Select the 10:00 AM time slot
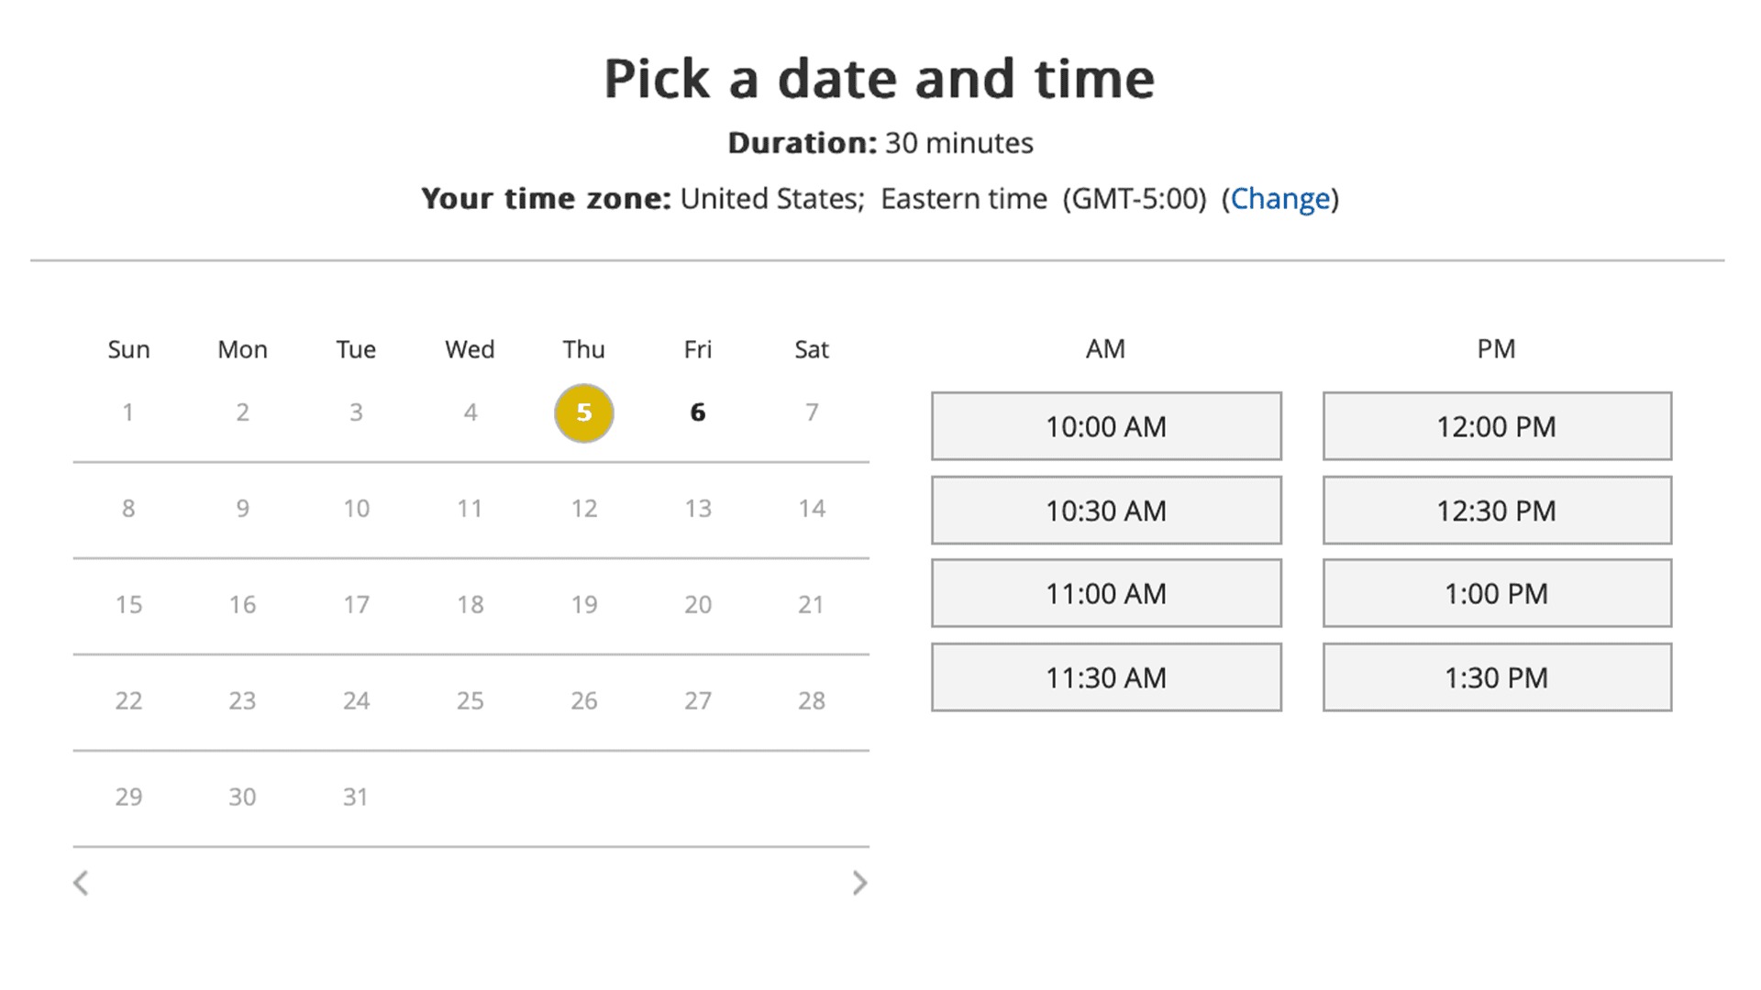 pos(1106,426)
